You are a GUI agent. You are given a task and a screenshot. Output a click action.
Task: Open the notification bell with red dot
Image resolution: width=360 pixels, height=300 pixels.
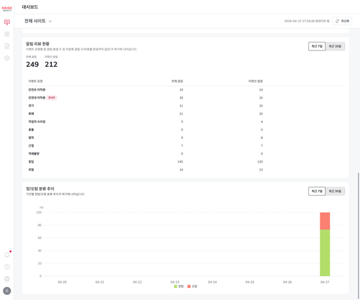click(7, 255)
